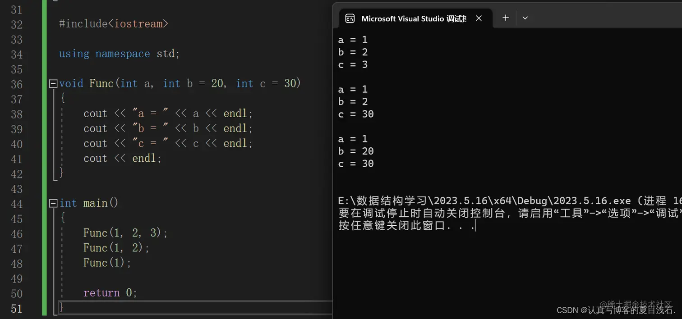Click the exe path line in the console

pyautogui.click(x=510, y=201)
